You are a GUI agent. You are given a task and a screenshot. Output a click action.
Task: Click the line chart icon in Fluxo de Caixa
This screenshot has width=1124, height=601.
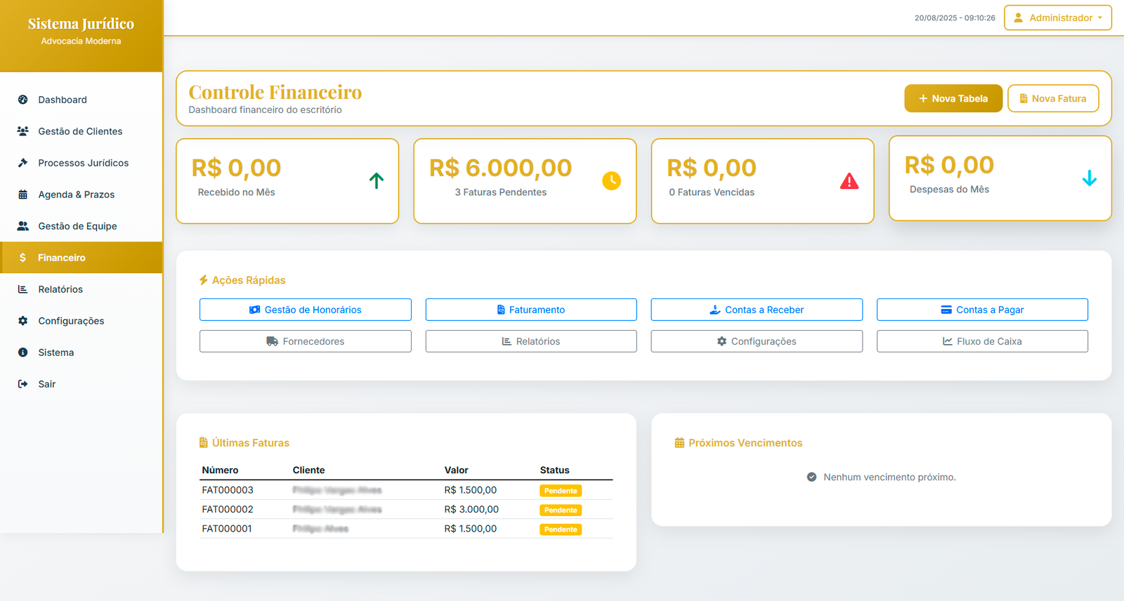pos(948,341)
